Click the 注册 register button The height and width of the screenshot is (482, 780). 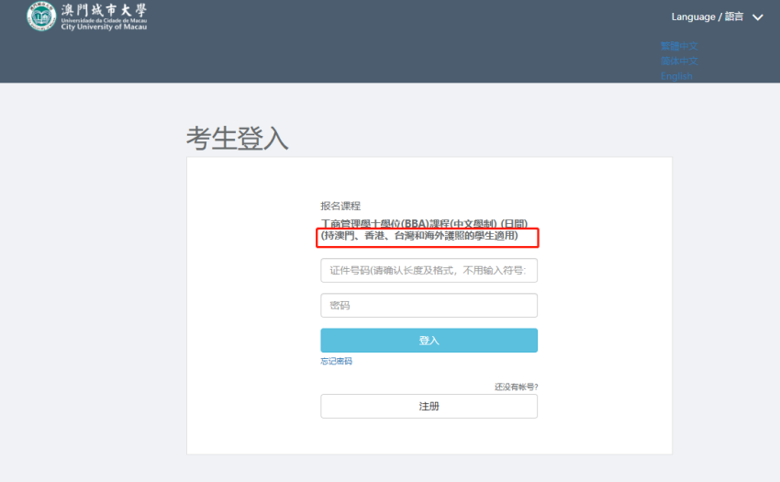[x=429, y=407]
